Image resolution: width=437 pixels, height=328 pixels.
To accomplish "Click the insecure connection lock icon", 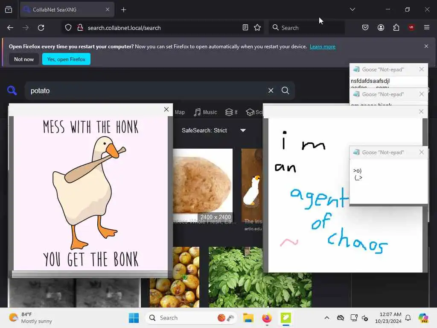I will tap(80, 28).
